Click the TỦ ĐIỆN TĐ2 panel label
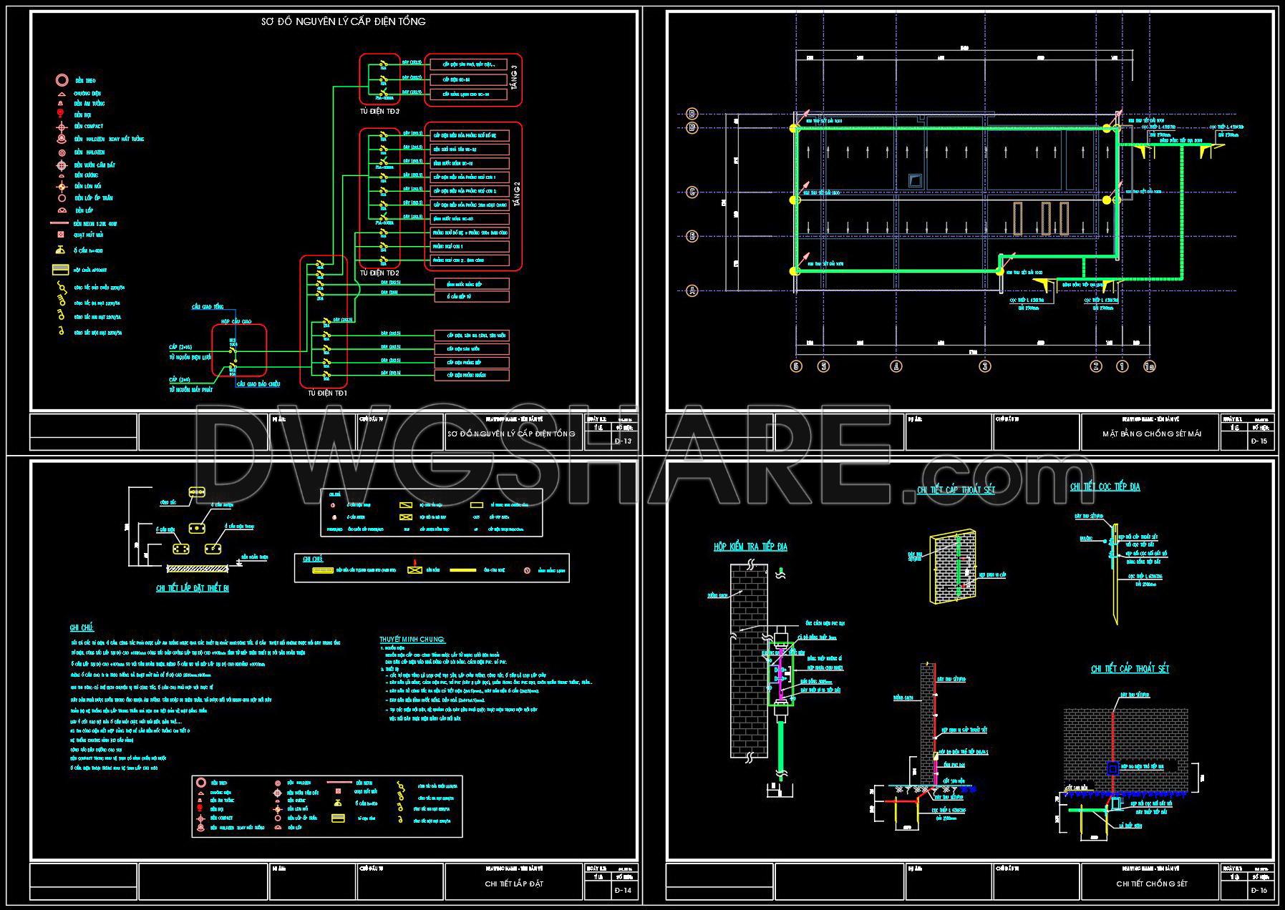Image resolution: width=1285 pixels, height=910 pixels. pos(379,273)
